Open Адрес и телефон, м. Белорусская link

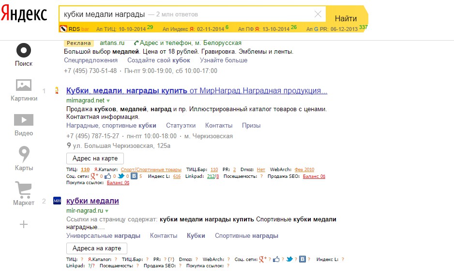pos(191,43)
